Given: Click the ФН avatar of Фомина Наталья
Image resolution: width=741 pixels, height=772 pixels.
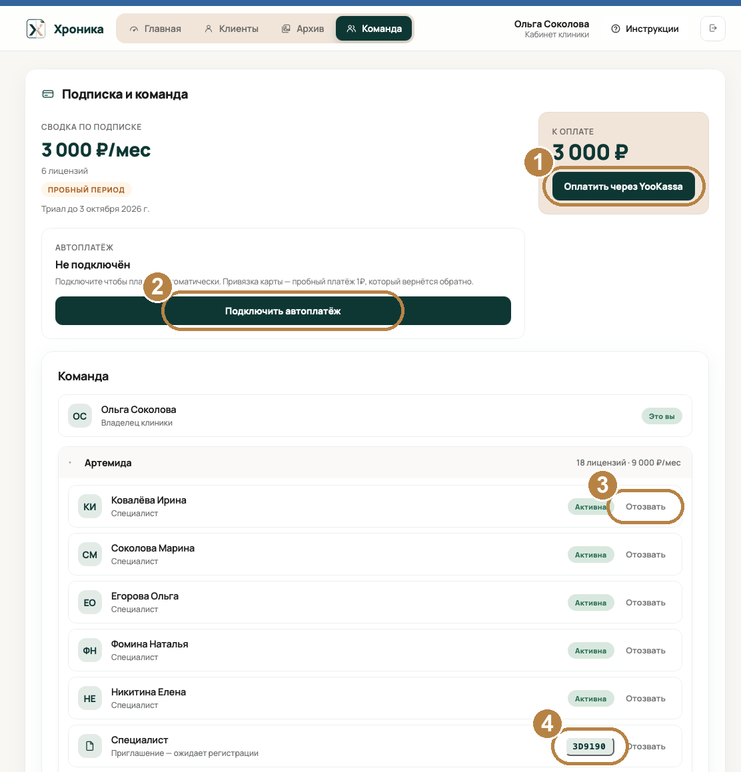Looking at the screenshot, I should click(90, 650).
